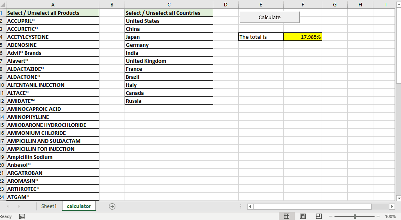Open the Sheet1 tab
The width and height of the screenshot is (401, 220).
pyautogui.click(x=49, y=206)
